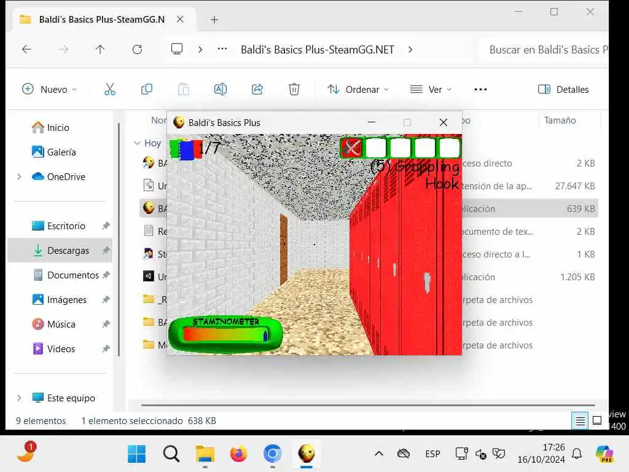629x472 pixels.
Task: Click the Paste clipboard icon
Action: click(183, 89)
